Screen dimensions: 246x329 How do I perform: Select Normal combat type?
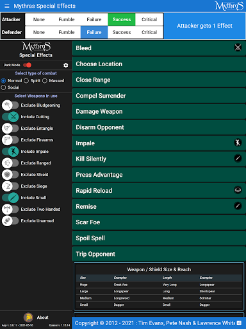click(x=3, y=81)
